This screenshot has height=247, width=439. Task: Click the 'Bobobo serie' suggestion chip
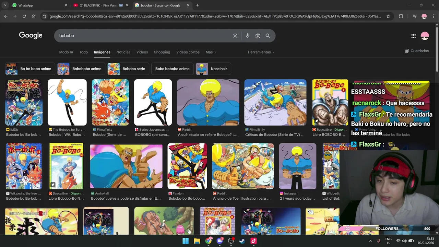pyautogui.click(x=128, y=69)
